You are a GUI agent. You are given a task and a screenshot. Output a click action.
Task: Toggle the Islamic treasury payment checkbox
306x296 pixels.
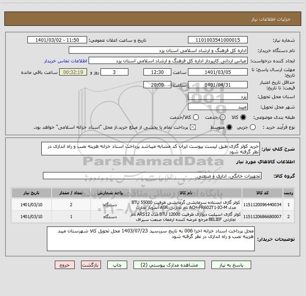coord(193,127)
